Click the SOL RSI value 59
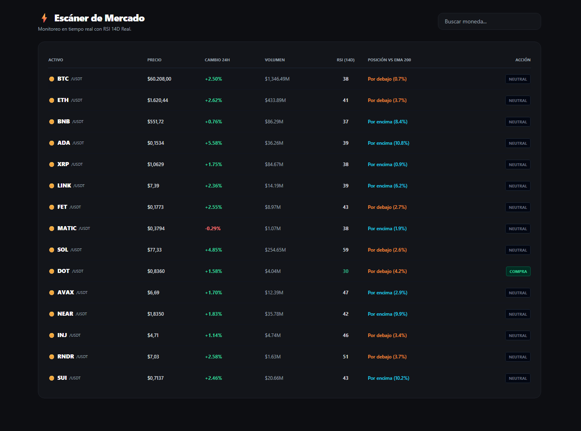581x431 pixels. click(x=346, y=250)
